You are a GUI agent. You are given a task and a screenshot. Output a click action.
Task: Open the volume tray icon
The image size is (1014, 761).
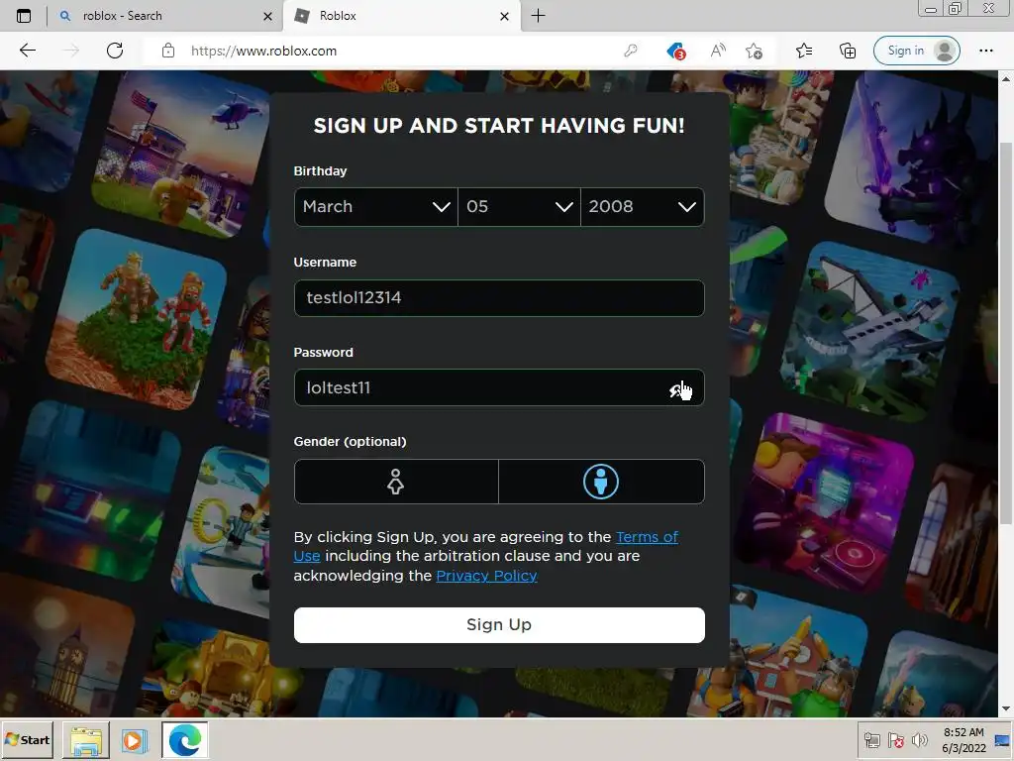point(918,740)
